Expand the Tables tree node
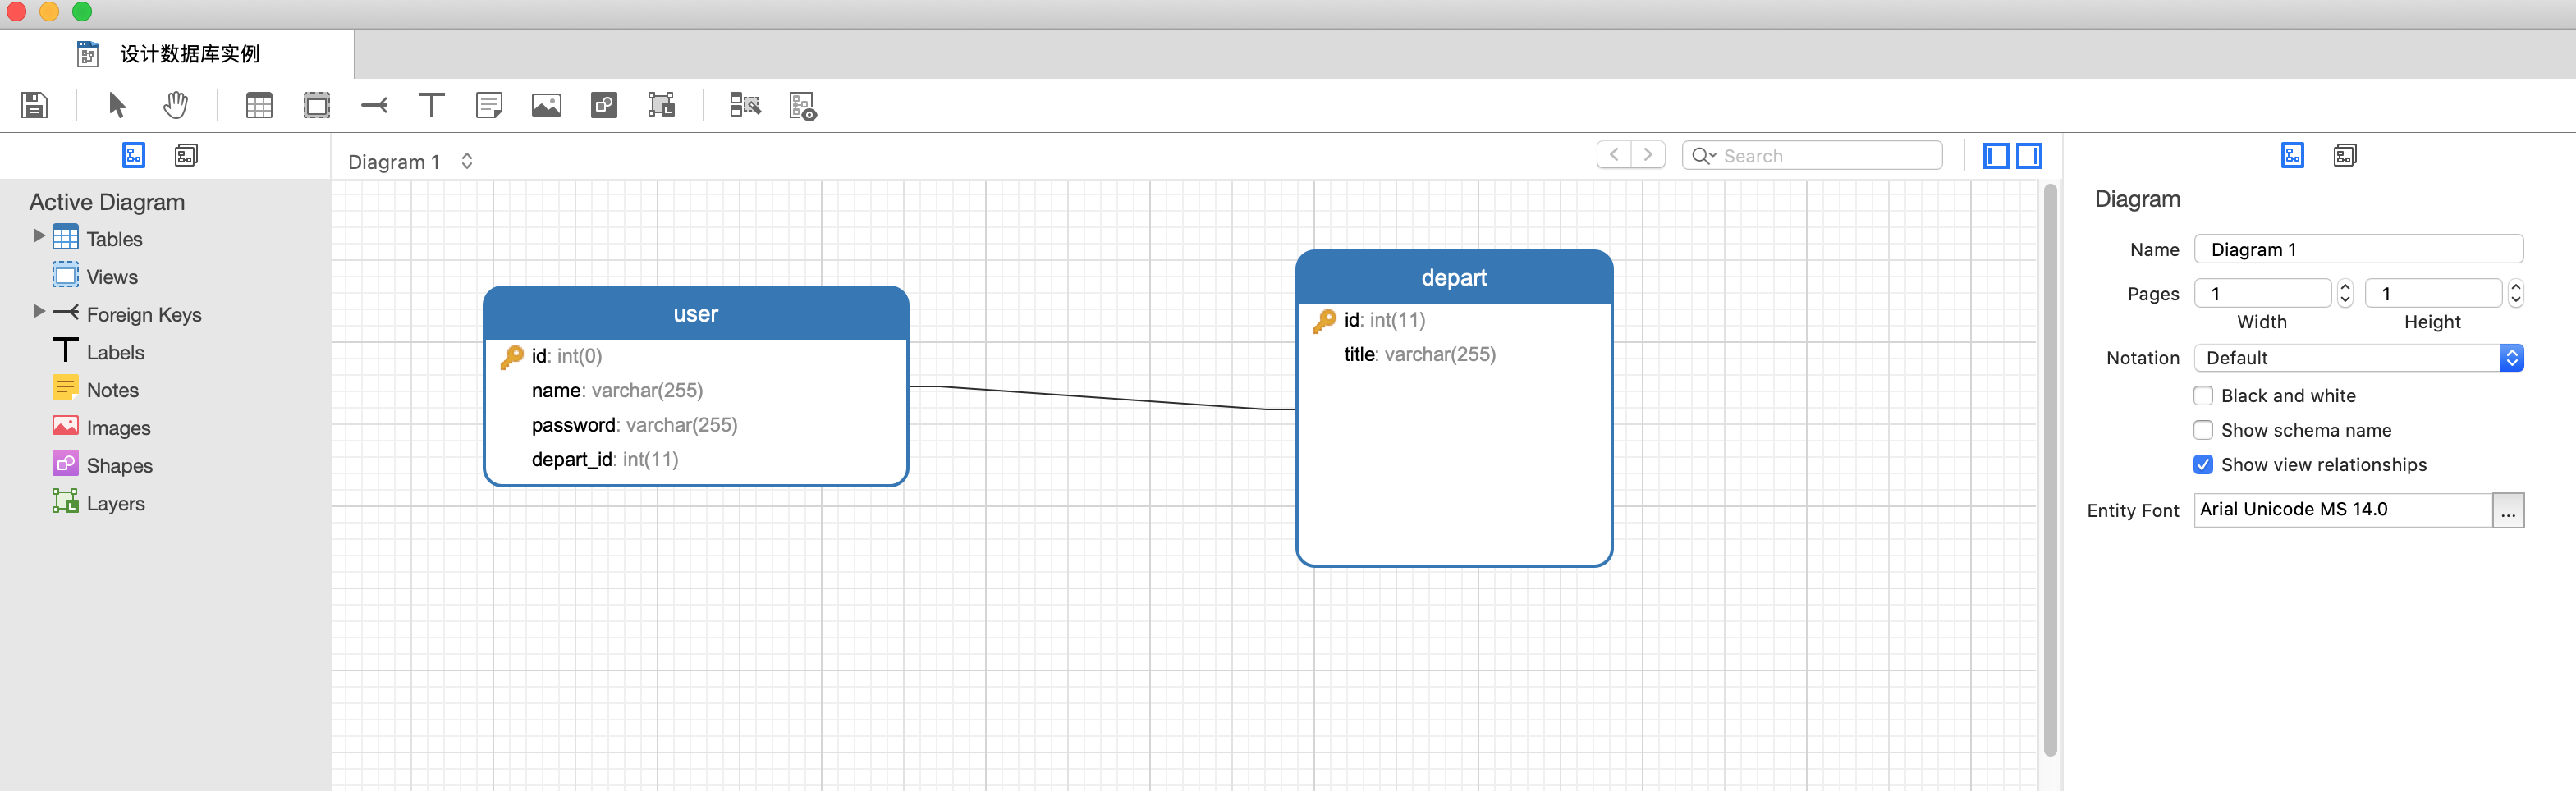Screen dimensions: 2576x791 [x=39, y=237]
